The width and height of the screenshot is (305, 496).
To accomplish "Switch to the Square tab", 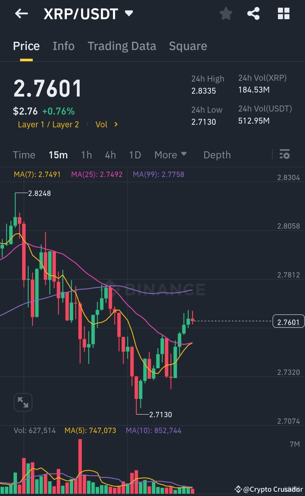I will pyautogui.click(x=188, y=46).
